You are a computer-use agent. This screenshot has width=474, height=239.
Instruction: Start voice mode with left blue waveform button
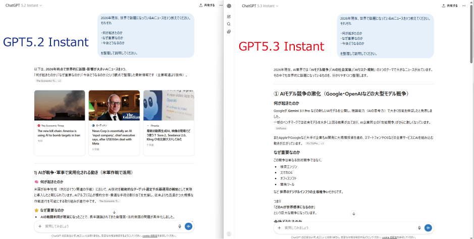tap(188, 227)
